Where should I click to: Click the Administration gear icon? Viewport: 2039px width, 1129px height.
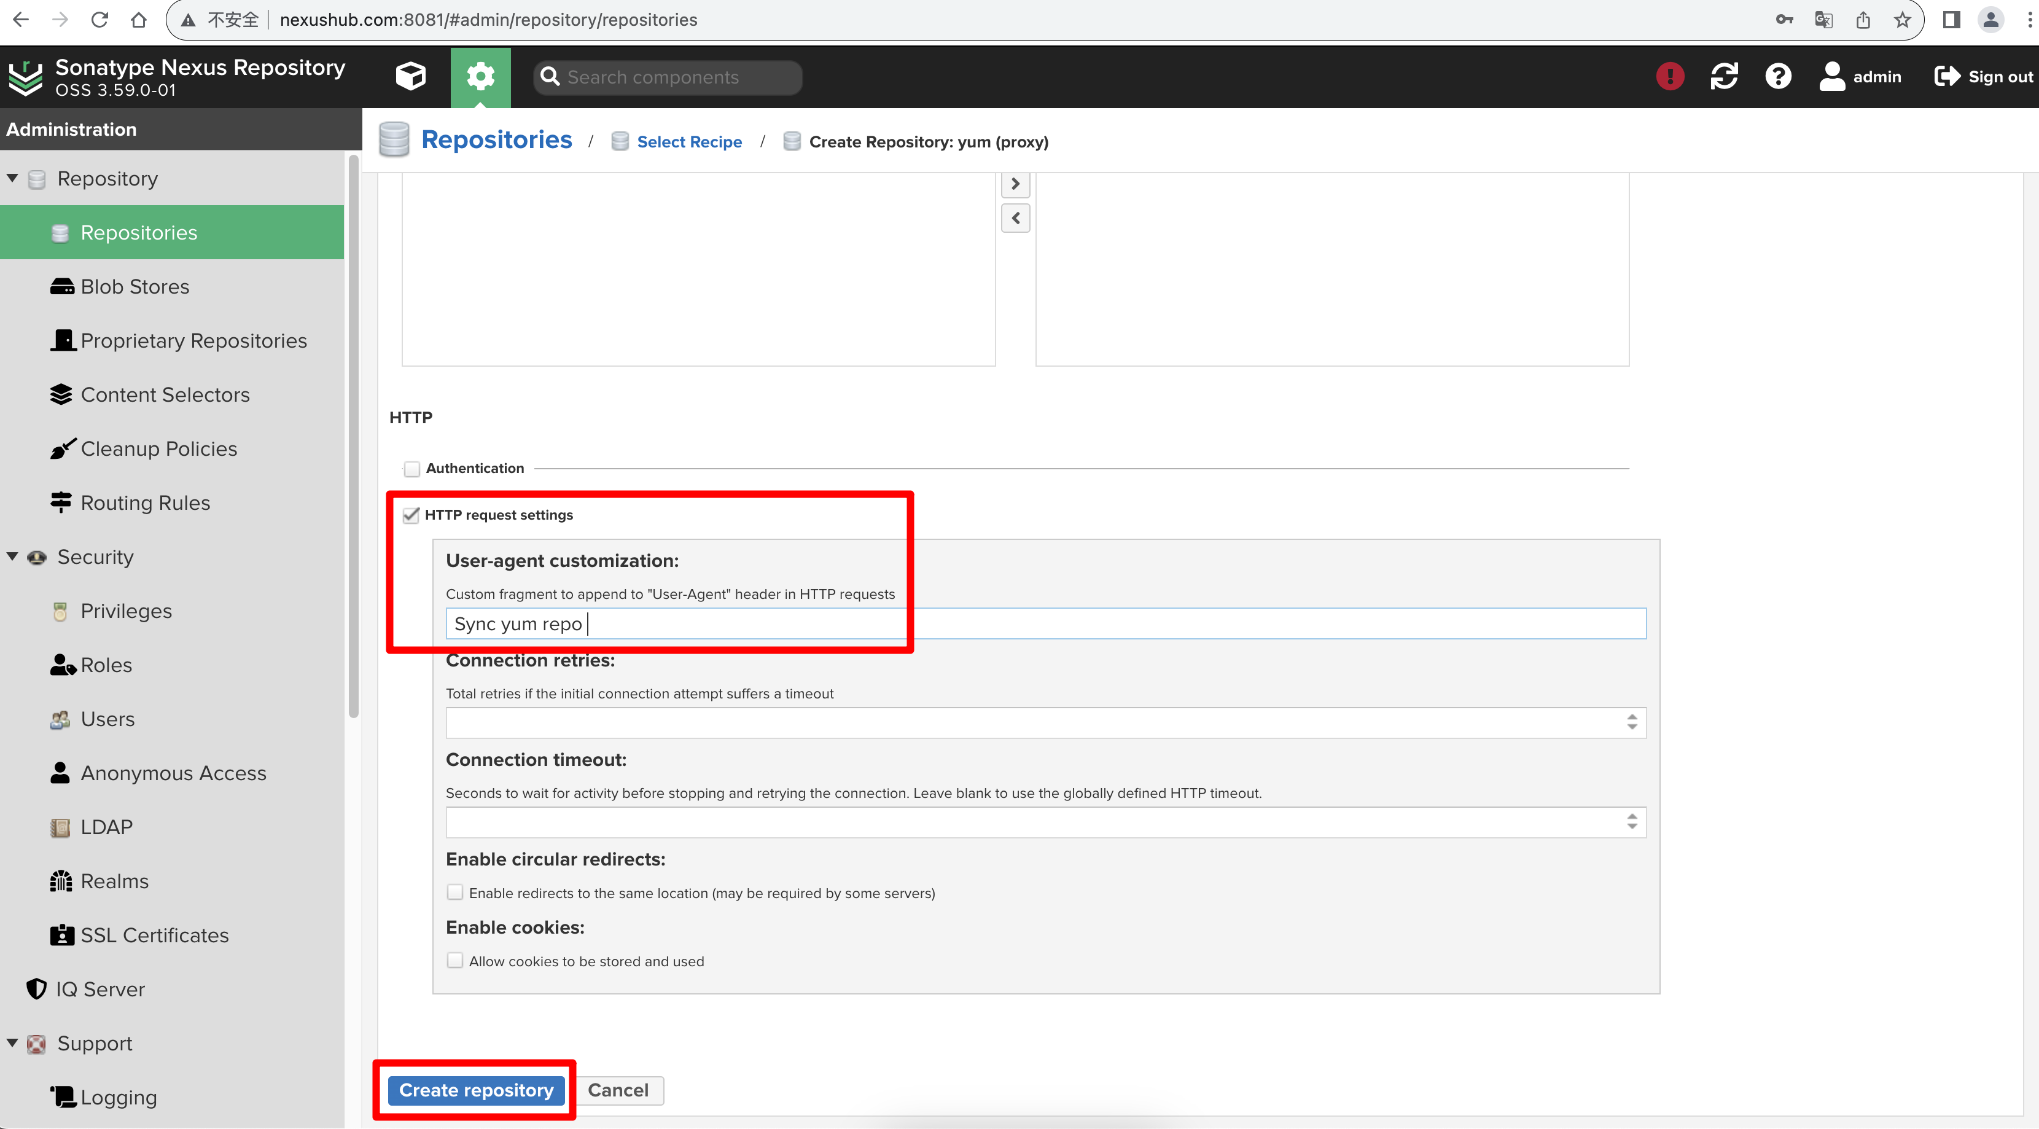pos(480,77)
